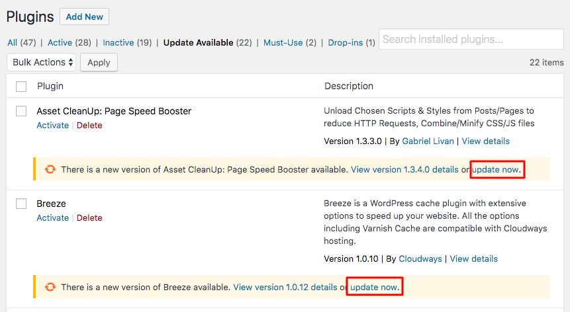The height and width of the screenshot is (312, 570).
Task: Select the Breeze plugin checkbox
Action: (21, 204)
